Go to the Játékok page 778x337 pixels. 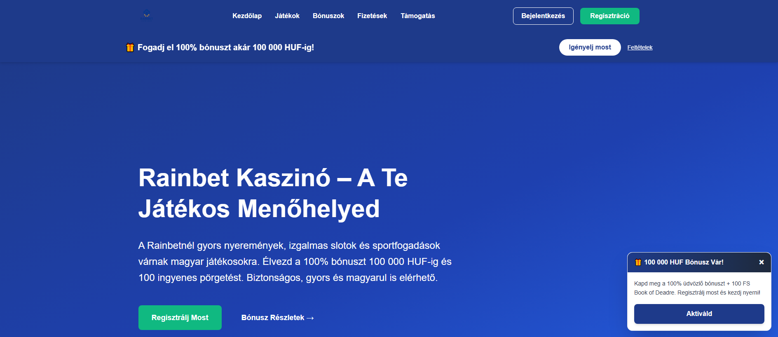(287, 16)
